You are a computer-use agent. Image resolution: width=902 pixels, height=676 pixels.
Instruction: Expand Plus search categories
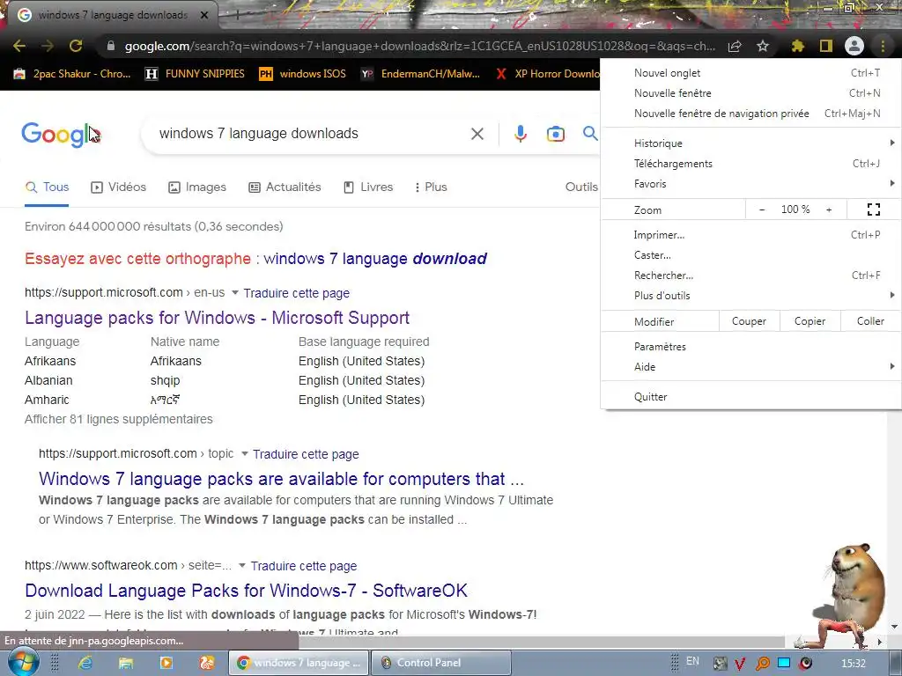pos(430,187)
